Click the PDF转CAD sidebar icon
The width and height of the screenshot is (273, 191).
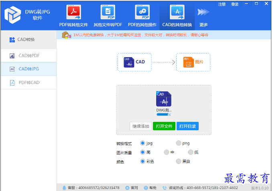click(x=12, y=82)
